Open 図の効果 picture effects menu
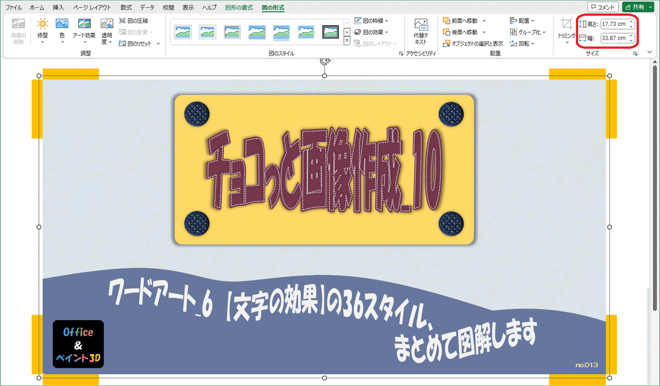 pos(372,32)
